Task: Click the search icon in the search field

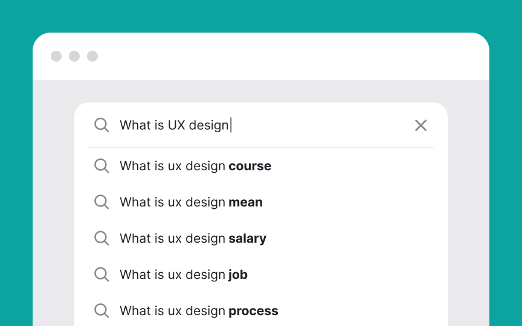Action: [101, 125]
